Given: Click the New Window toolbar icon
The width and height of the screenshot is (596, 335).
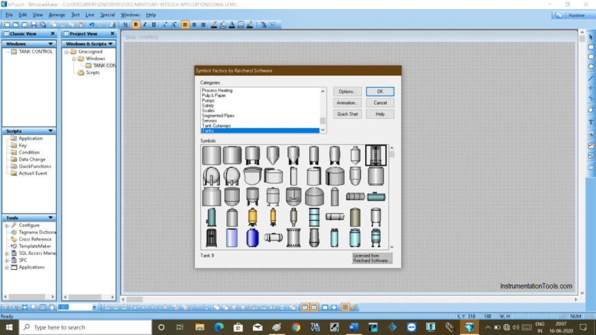Looking at the screenshot, I should (x=7, y=25).
